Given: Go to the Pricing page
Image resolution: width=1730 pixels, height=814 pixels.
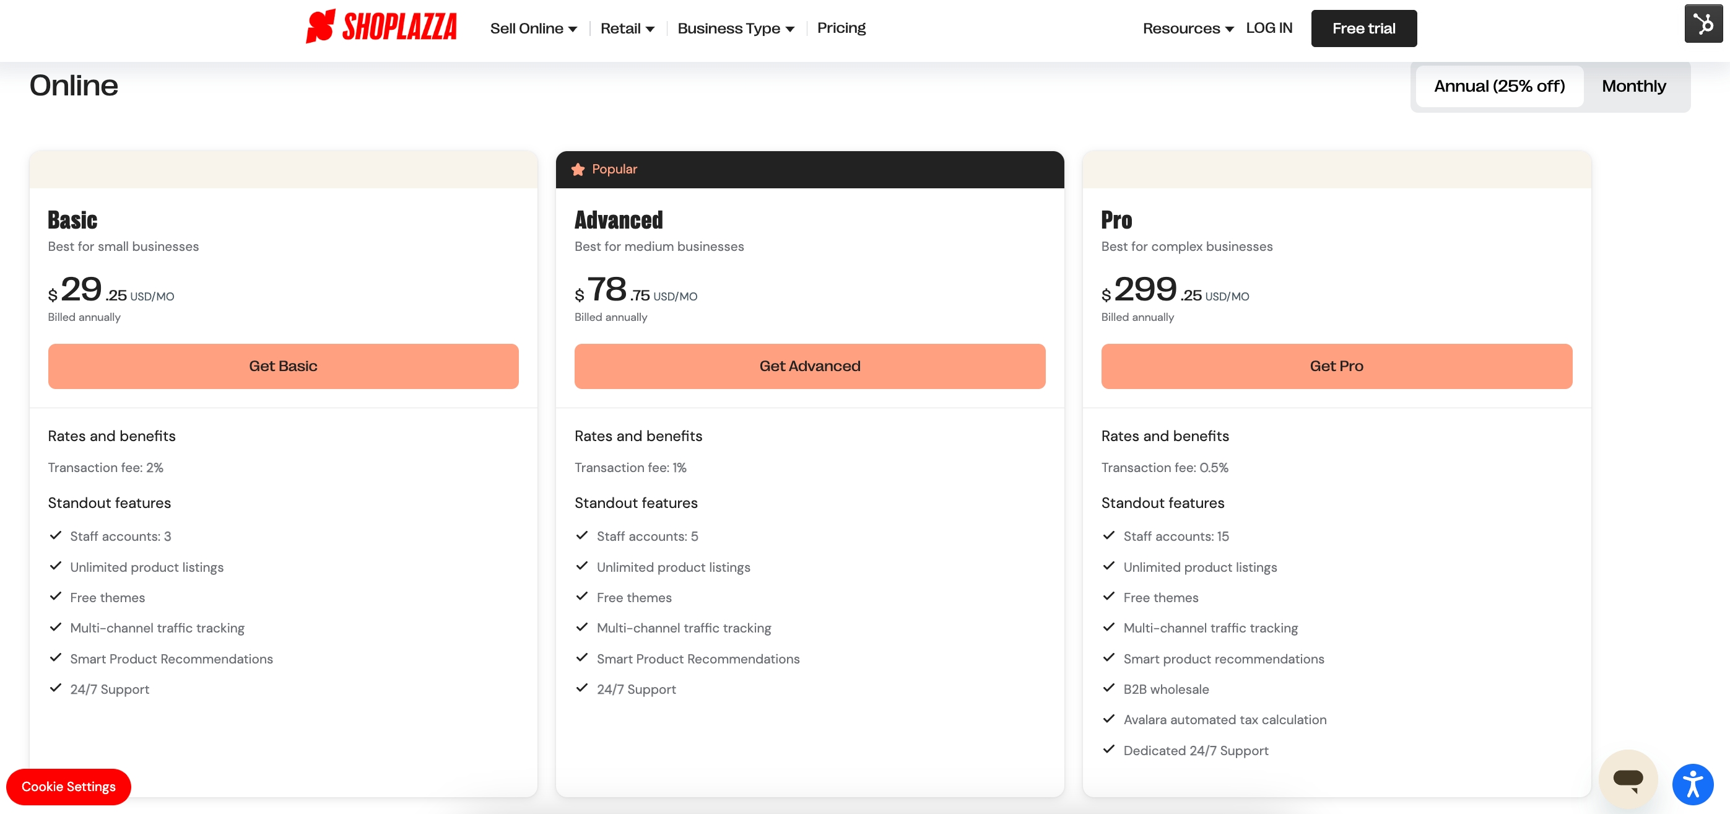Looking at the screenshot, I should click(841, 28).
